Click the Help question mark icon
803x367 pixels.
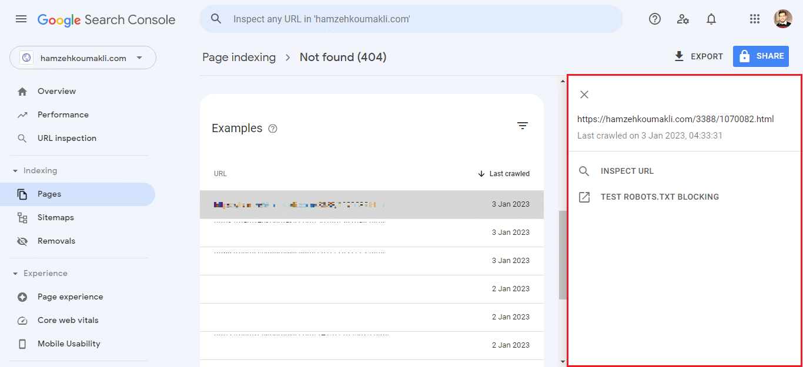[x=654, y=19]
